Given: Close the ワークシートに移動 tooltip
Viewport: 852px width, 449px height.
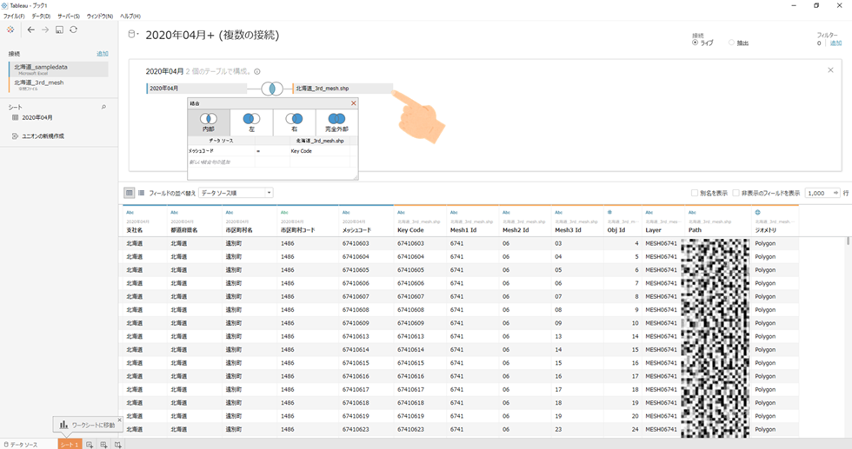Looking at the screenshot, I should pos(120,419).
